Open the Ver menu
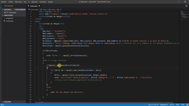Image resolution: width=189 pixels, height=106 pixels. [25, 2]
